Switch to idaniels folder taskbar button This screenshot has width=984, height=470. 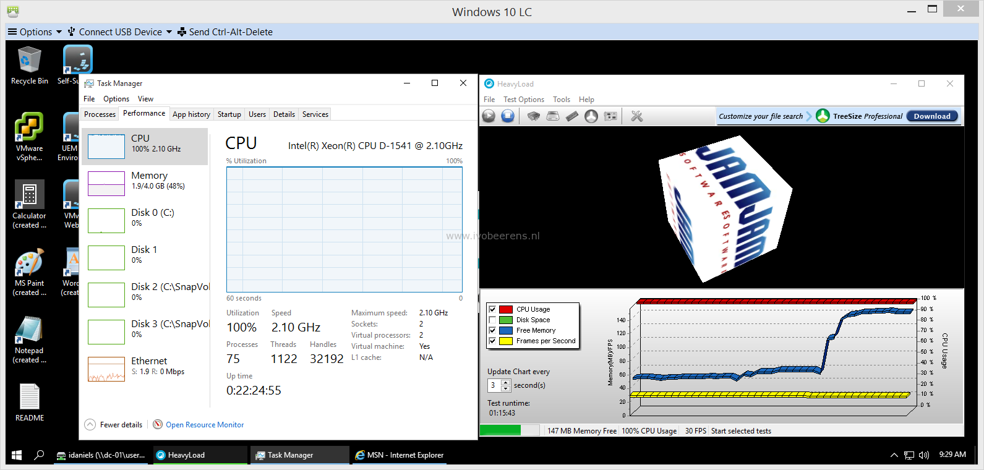pos(101,455)
